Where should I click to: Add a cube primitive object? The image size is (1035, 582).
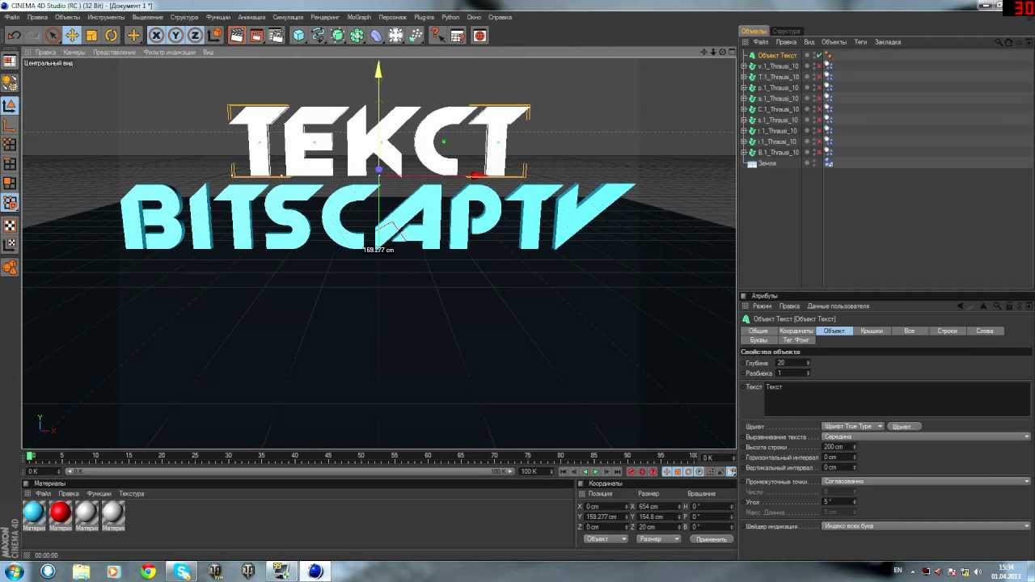pyautogui.click(x=299, y=36)
